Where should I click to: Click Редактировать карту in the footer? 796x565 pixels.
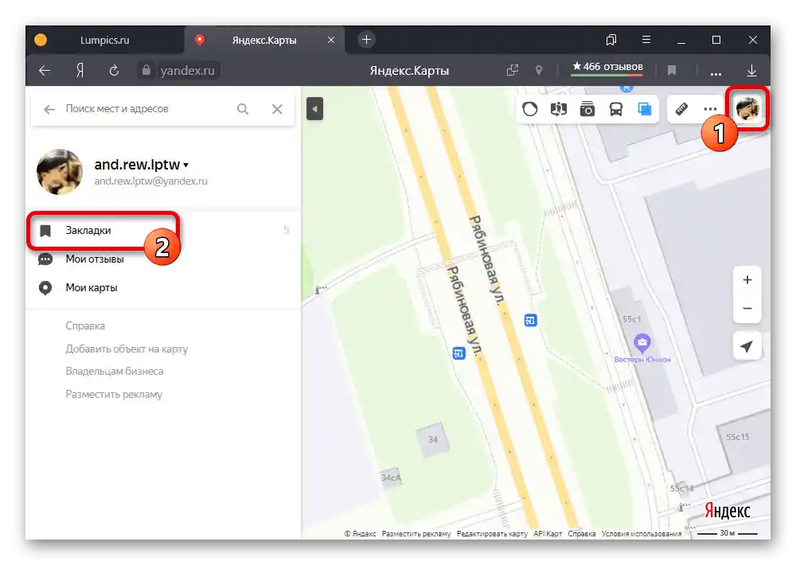pos(492,533)
